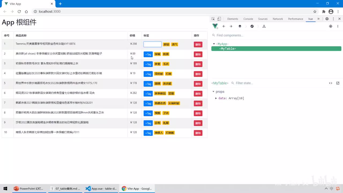Delete the 奥休斯 product row
Viewport: 343px width, 193px height.
pos(198,54)
